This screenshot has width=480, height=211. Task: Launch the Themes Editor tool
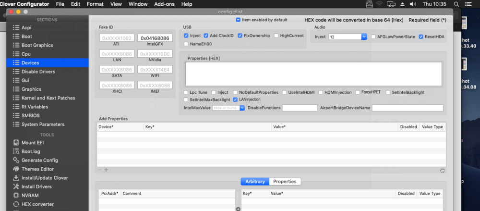(x=37, y=169)
